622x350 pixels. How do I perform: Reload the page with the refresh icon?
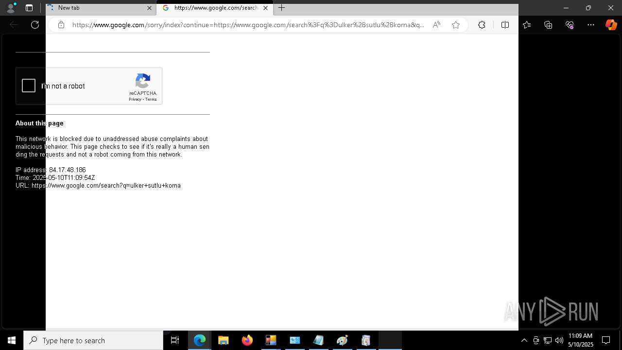point(35,25)
